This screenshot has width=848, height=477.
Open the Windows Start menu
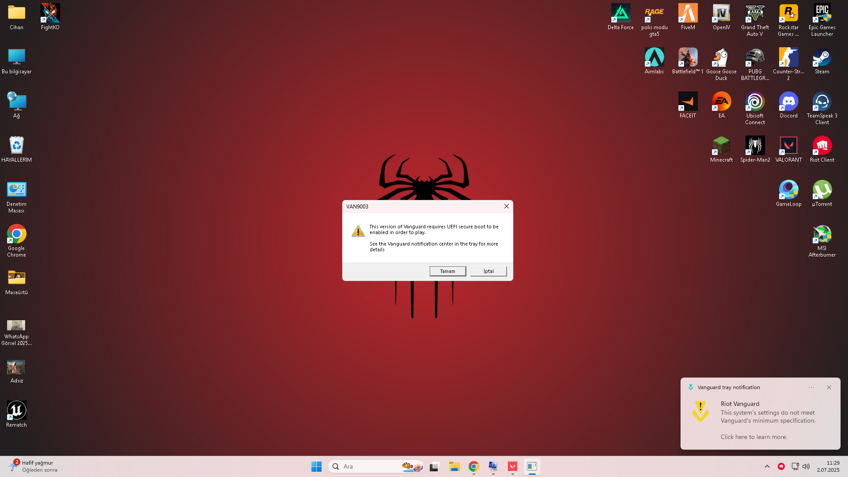[x=316, y=466]
